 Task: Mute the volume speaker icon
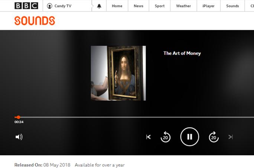pyautogui.click(x=19, y=137)
